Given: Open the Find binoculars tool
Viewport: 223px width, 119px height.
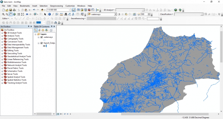Looking at the screenshot, I should (x=66, y=14).
